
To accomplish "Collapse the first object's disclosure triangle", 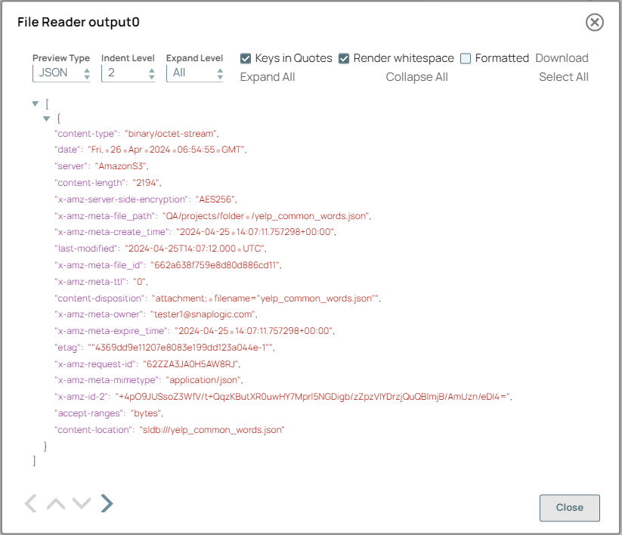I will pyautogui.click(x=47, y=118).
